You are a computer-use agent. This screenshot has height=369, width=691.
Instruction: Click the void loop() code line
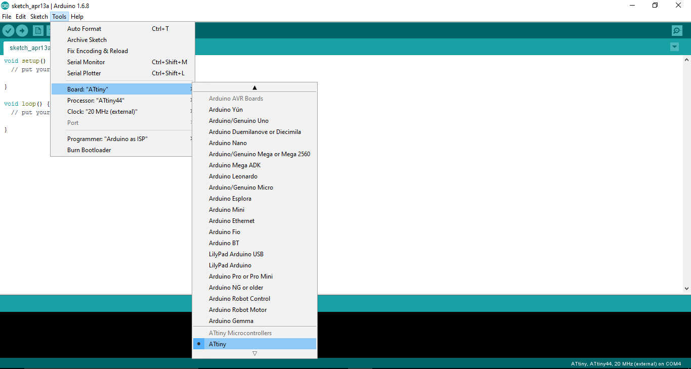tap(27, 104)
